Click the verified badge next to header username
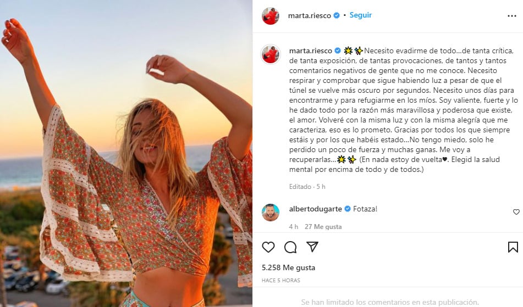Image resolution: width=523 pixels, height=307 pixels. click(x=337, y=15)
